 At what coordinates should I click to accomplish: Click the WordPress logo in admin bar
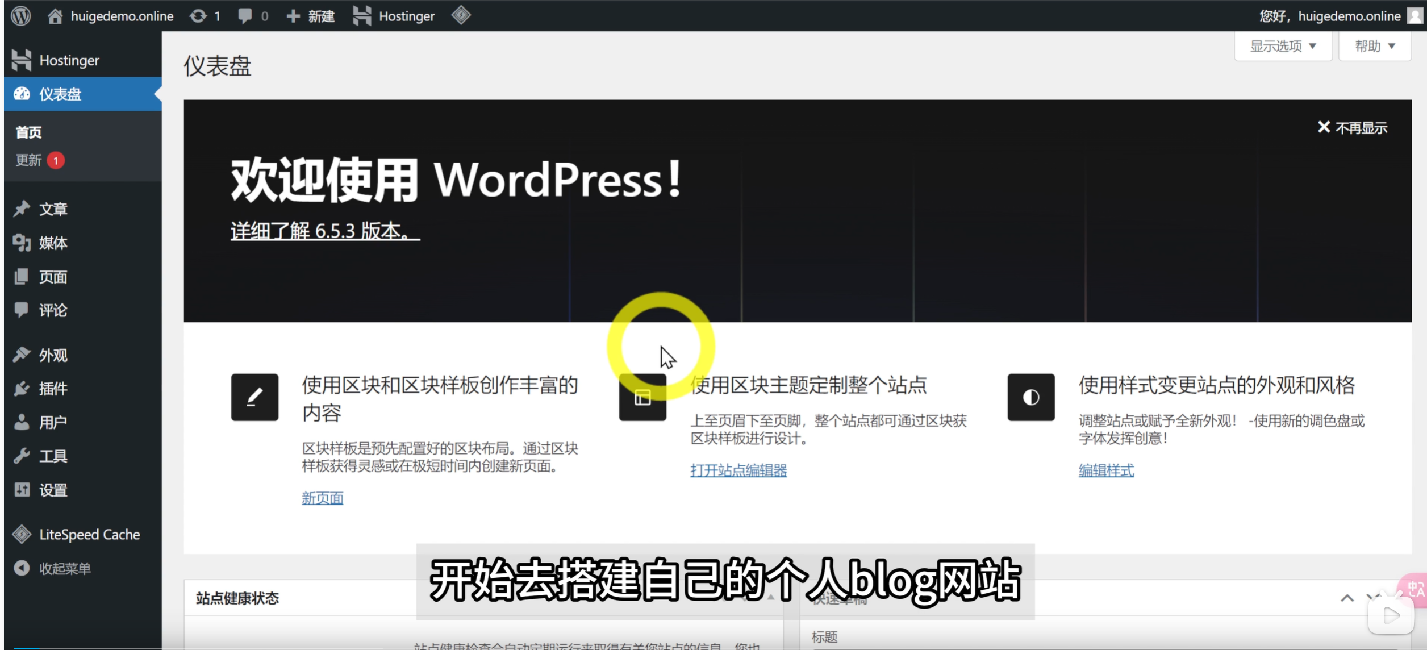(x=21, y=15)
